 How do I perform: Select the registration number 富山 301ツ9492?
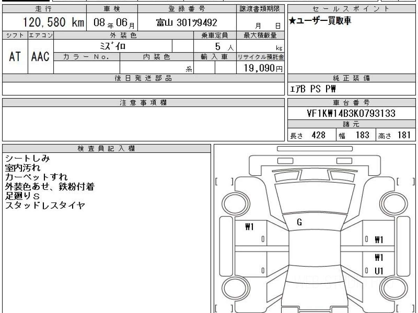(187, 23)
